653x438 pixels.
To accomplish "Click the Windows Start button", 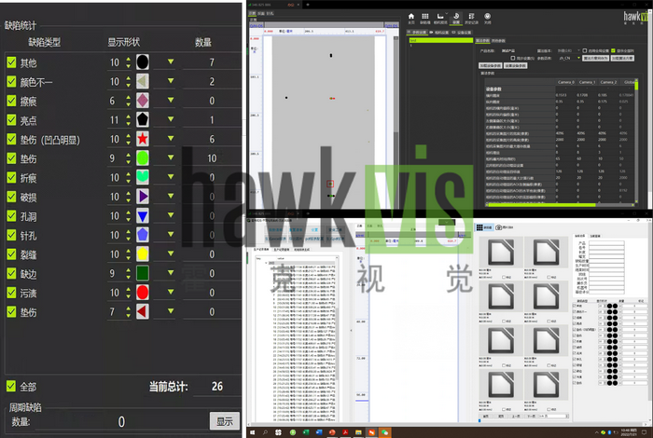I will pyautogui.click(x=253, y=432).
